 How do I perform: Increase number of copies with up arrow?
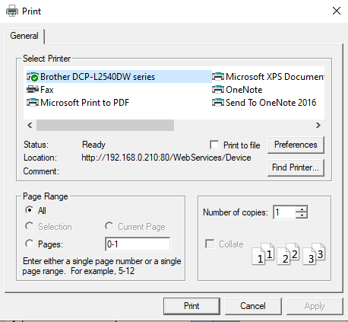coord(302,209)
